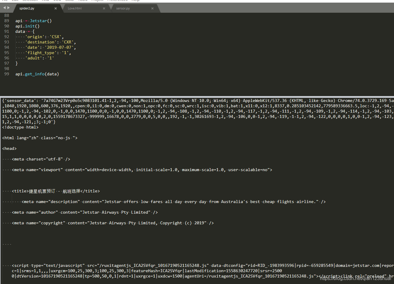Image resolution: width=394 pixels, height=284 pixels.
Task: Click the meta copyright line
Action: pos(113,223)
